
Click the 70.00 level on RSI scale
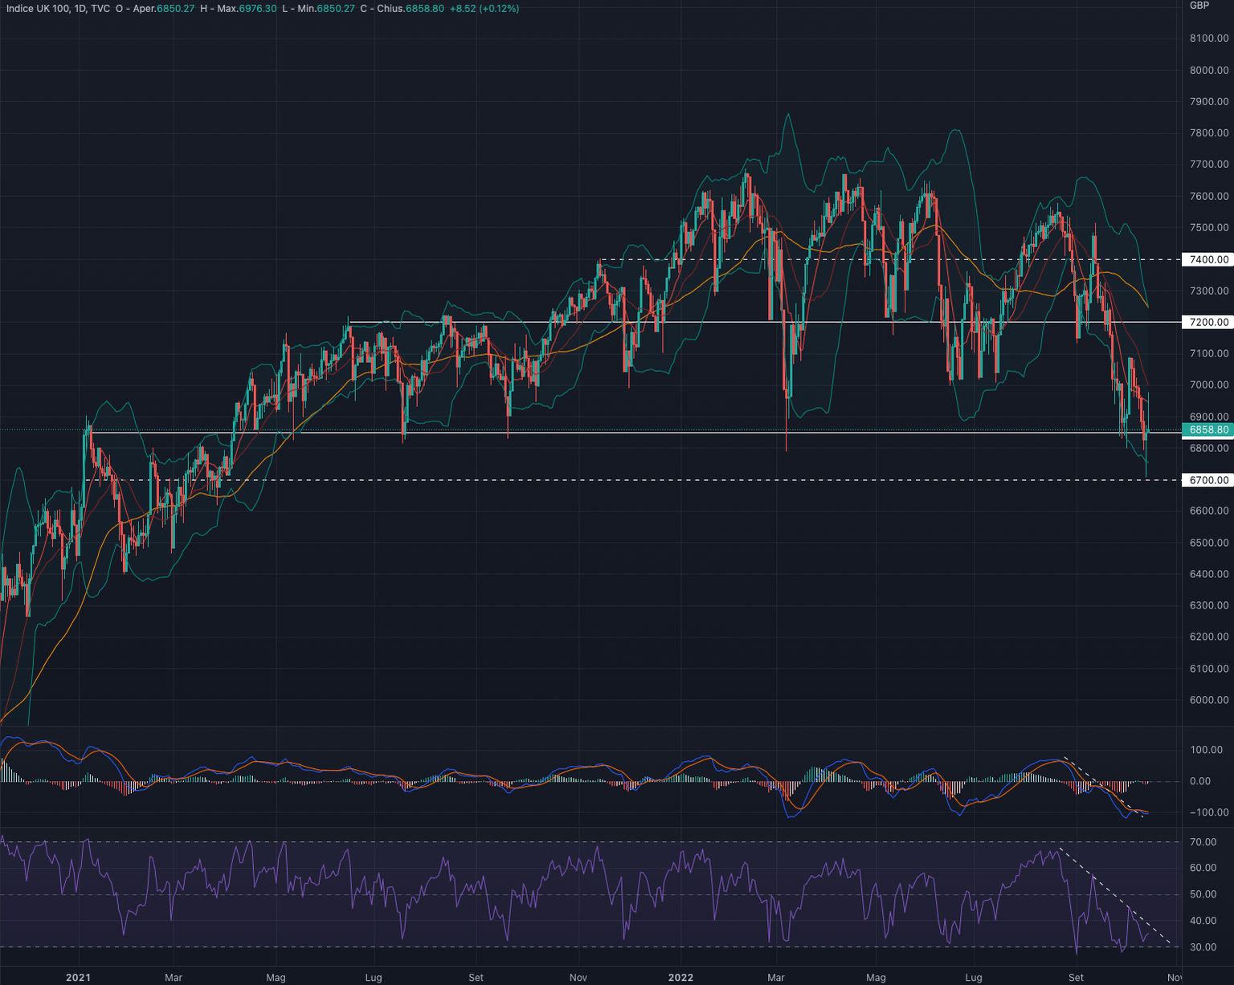[x=1203, y=842]
